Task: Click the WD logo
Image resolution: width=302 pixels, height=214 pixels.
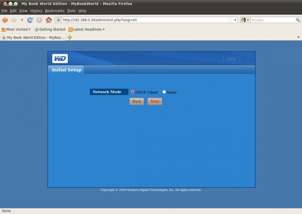Action: (x=60, y=59)
